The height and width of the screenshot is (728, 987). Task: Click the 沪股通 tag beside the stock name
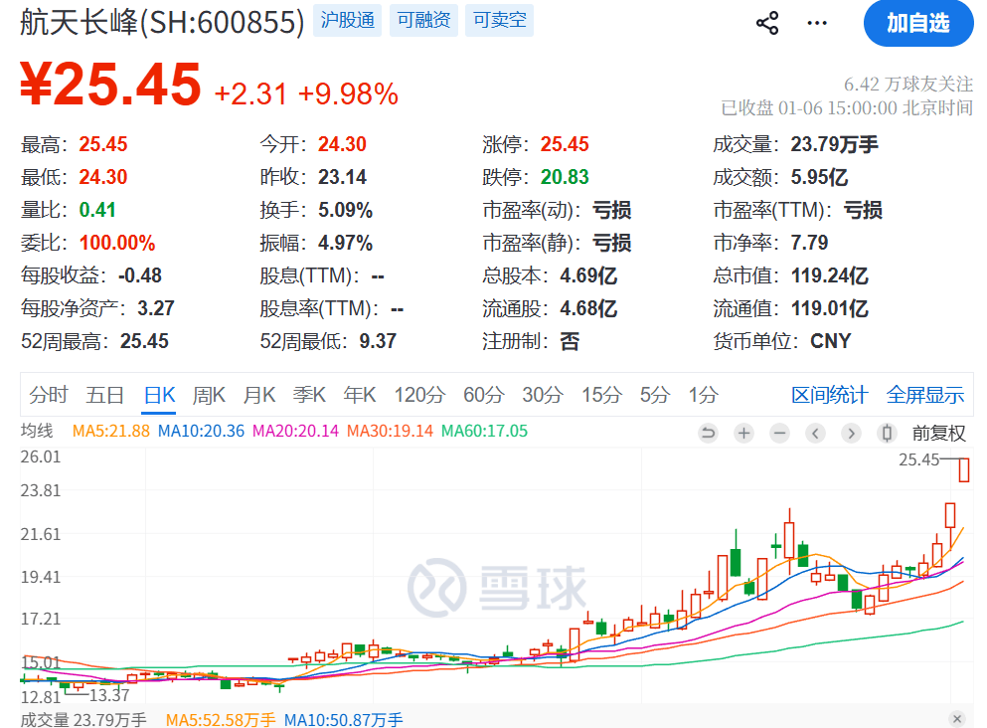(x=347, y=20)
